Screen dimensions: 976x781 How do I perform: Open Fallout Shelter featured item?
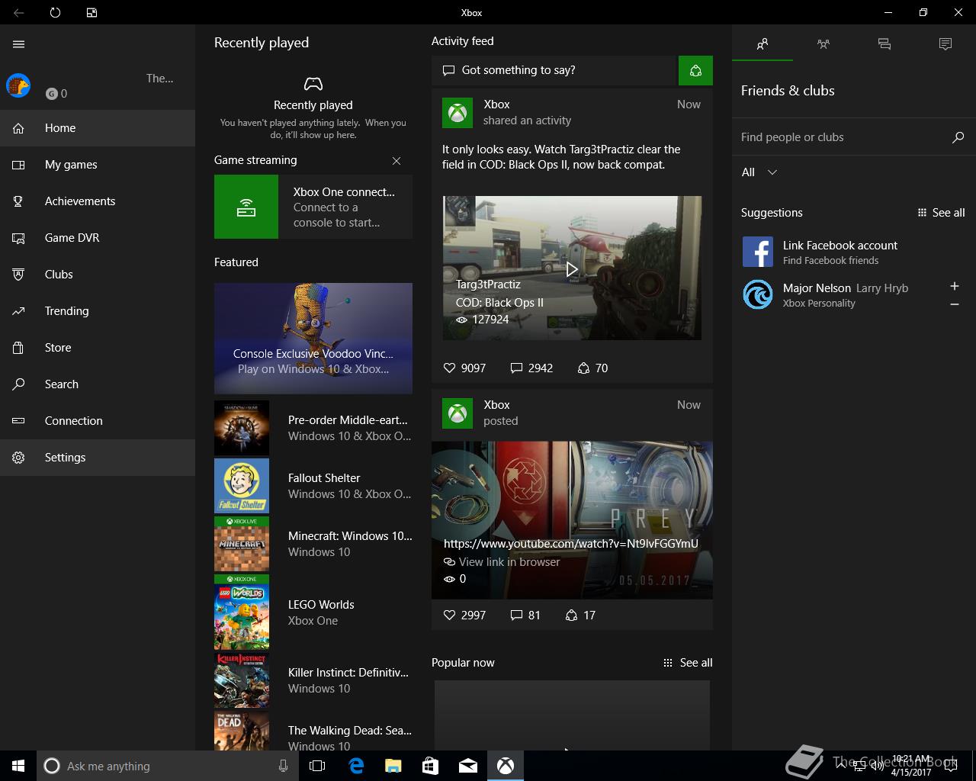click(313, 486)
